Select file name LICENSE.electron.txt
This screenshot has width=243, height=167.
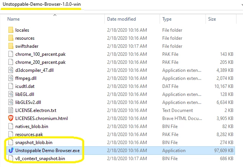(x=36, y=110)
